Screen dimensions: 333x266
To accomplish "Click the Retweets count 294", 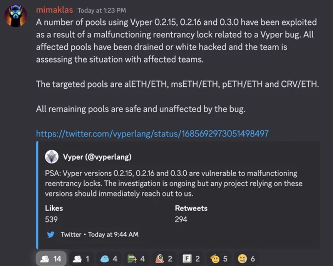I will tap(181, 219).
